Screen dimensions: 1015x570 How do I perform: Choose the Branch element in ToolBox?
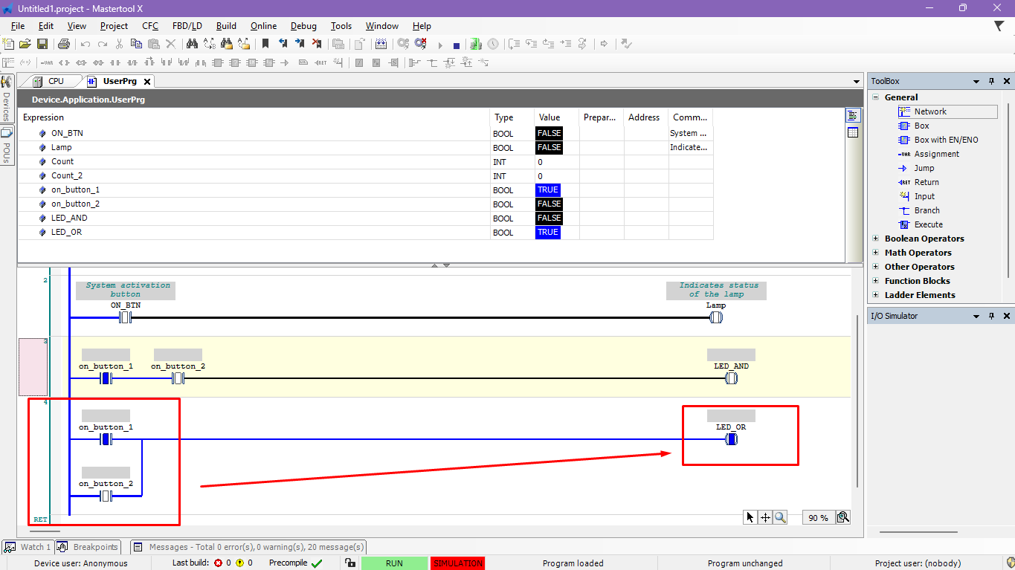pyautogui.click(x=927, y=210)
